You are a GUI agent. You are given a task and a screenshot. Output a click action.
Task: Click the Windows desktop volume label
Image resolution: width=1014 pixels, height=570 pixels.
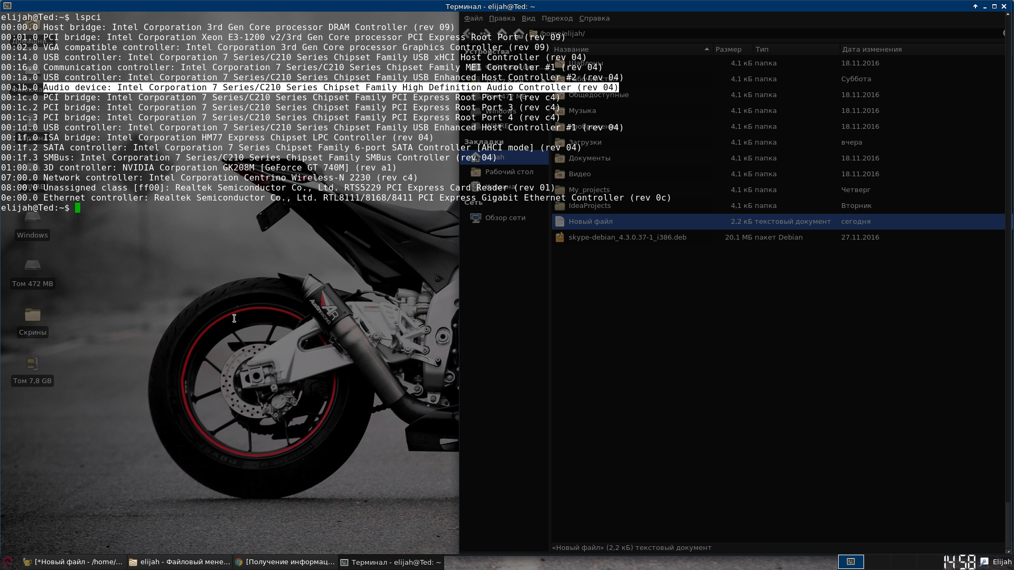point(32,235)
